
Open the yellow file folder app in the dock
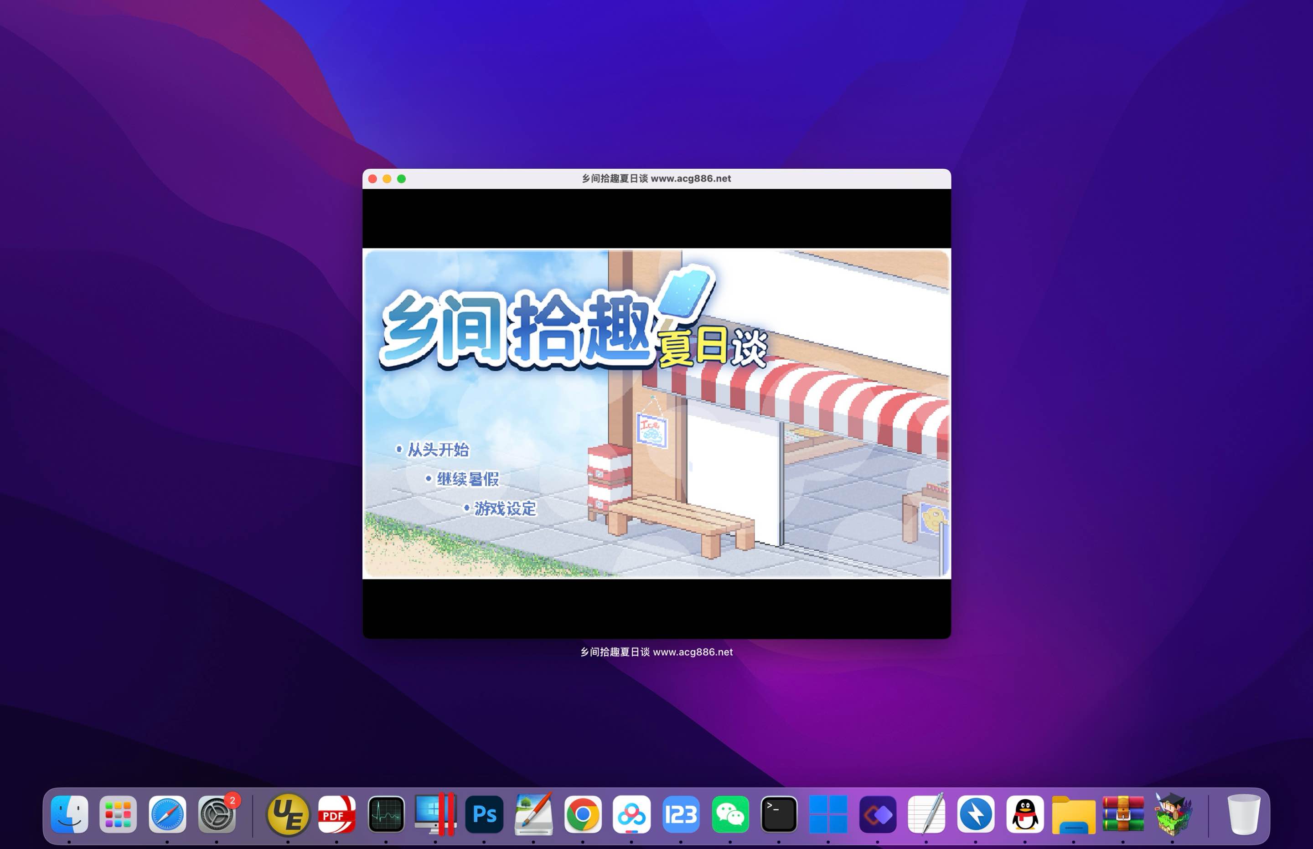point(1074,815)
